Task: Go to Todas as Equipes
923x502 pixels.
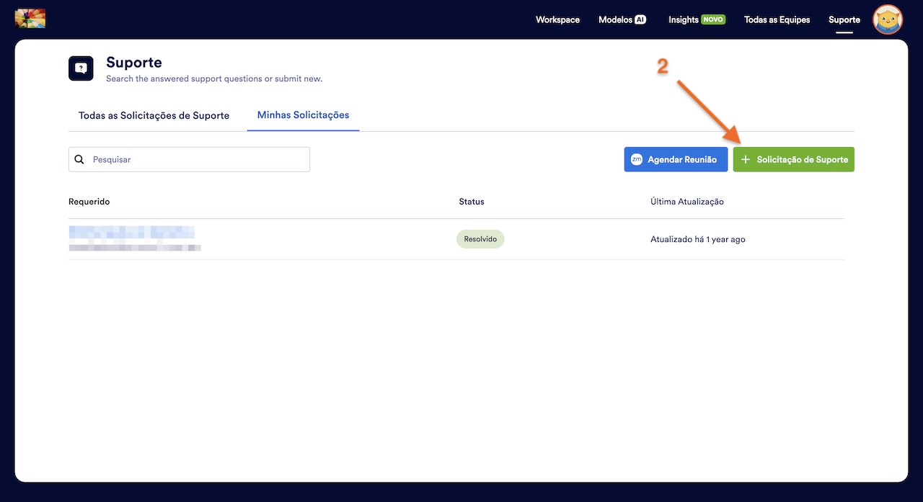Action: (x=777, y=19)
